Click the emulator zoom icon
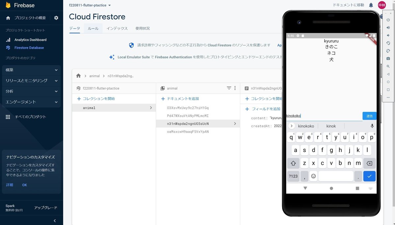The image size is (395, 225). (x=388, y=66)
